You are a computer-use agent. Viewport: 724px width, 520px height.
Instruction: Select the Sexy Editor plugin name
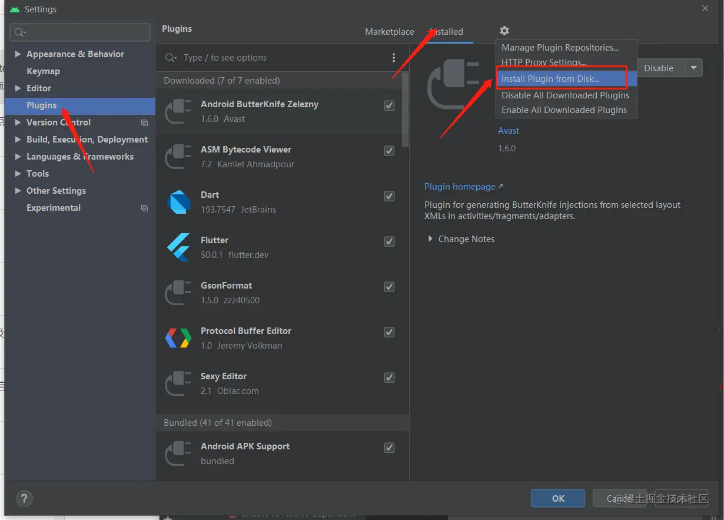coord(224,376)
